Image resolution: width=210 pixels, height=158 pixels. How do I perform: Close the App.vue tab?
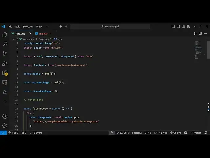tap(30, 33)
